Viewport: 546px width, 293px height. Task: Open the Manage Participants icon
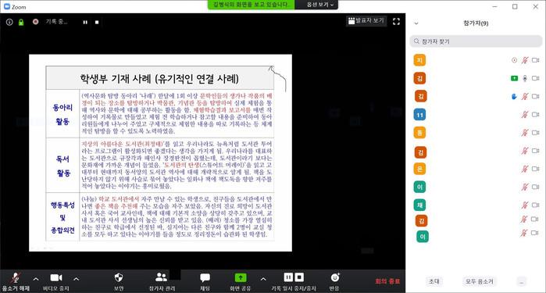click(x=161, y=277)
